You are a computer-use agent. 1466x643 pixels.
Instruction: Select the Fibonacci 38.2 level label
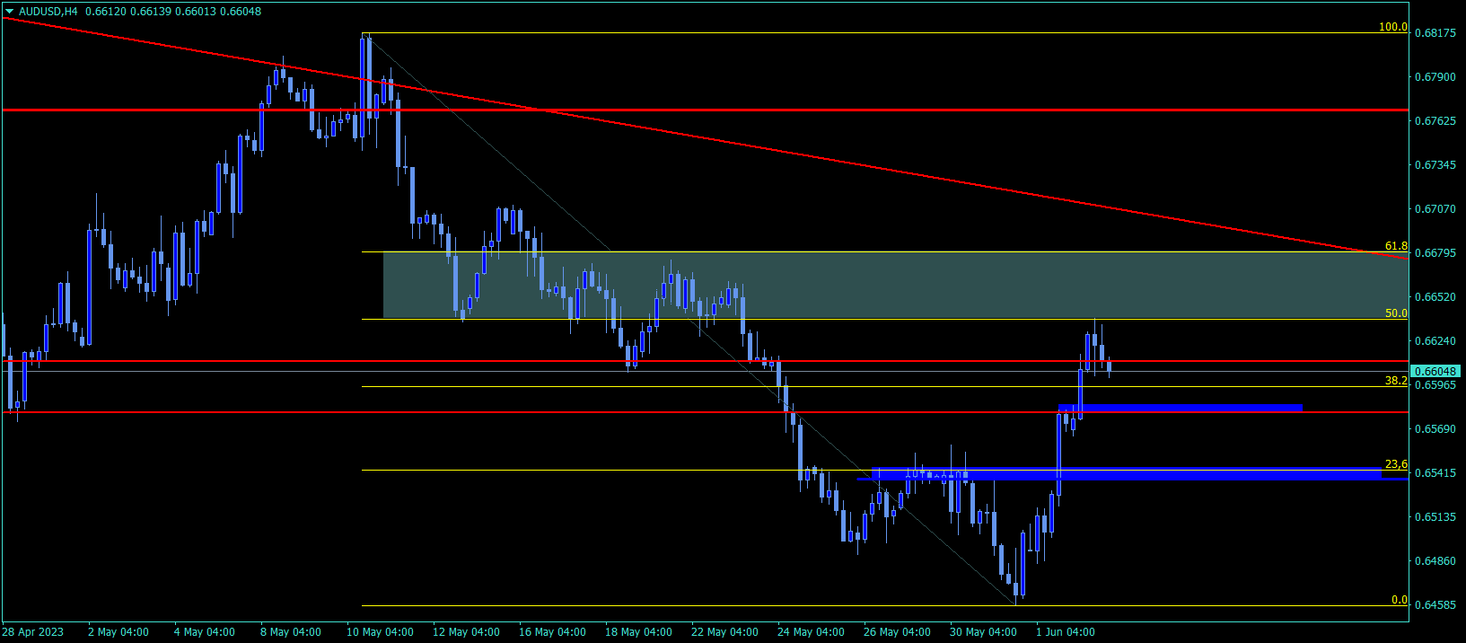(1396, 381)
